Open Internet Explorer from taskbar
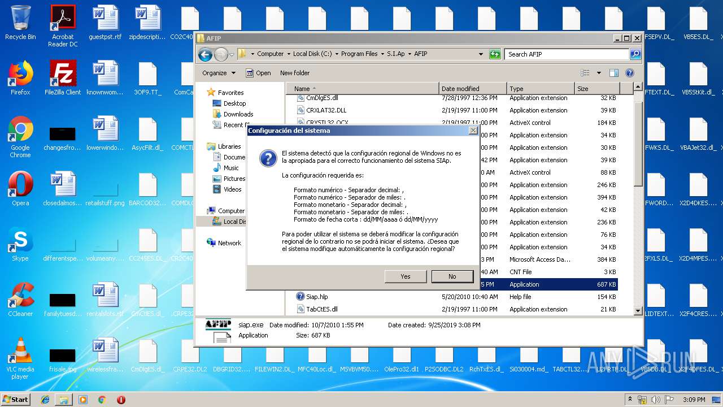Screen dimensions: 723x407 pos(45,400)
